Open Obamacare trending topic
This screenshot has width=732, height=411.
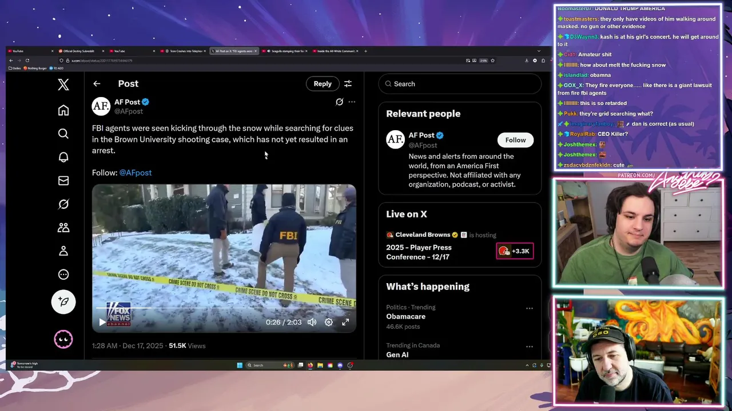405,316
